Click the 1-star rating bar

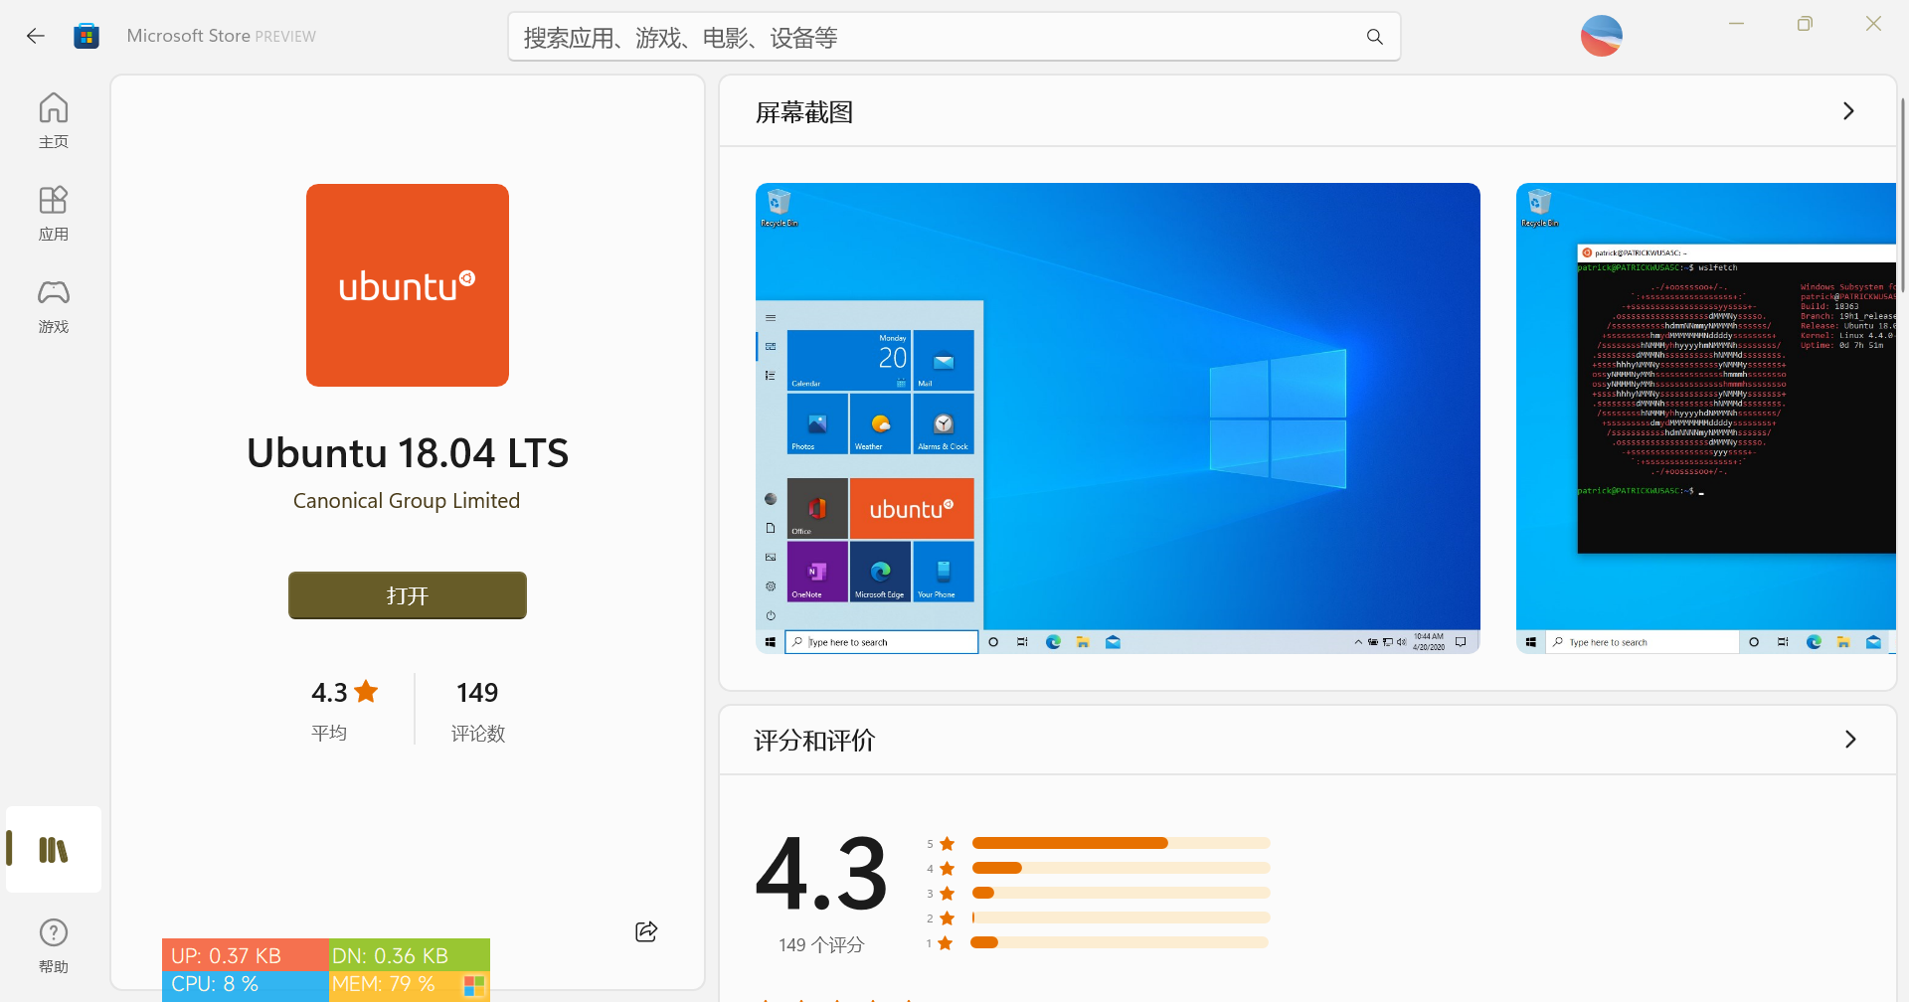click(x=1122, y=942)
